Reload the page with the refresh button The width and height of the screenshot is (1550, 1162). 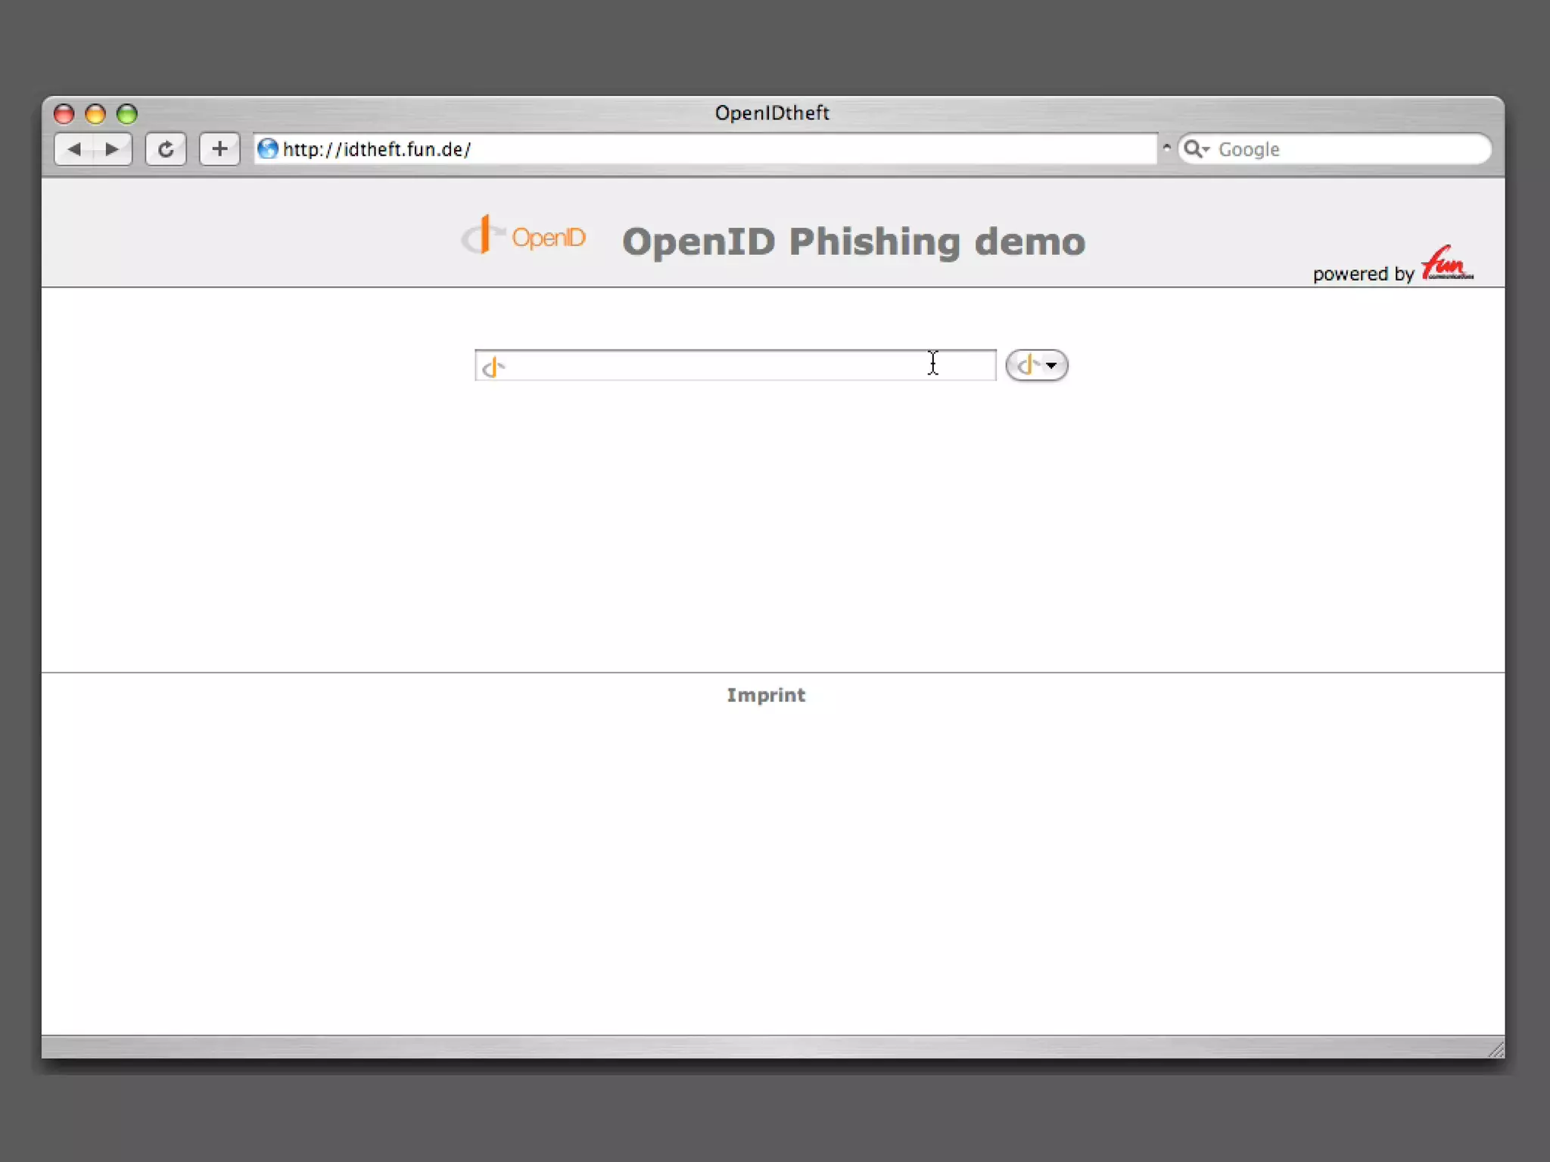click(x=166, y=149)
